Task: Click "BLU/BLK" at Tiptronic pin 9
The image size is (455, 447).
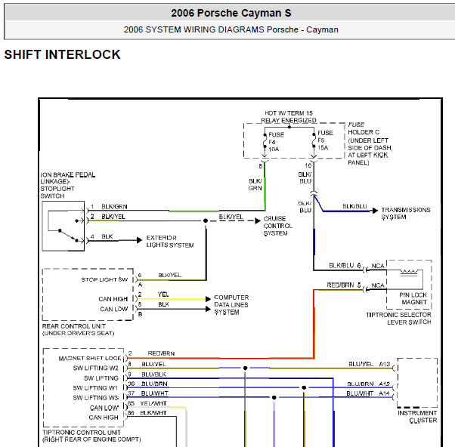Action: coord(153,375)
